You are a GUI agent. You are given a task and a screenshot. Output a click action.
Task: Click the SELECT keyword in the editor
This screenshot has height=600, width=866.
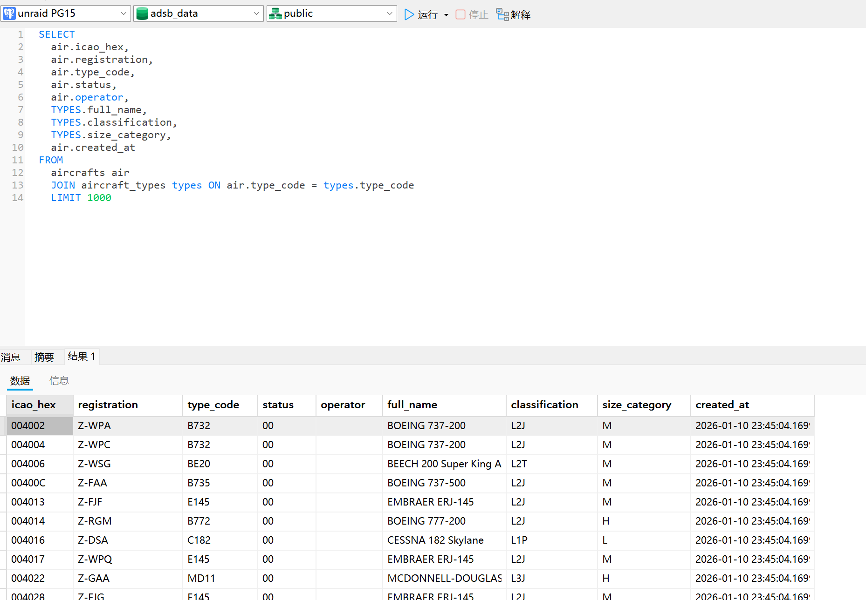[57, 34]
